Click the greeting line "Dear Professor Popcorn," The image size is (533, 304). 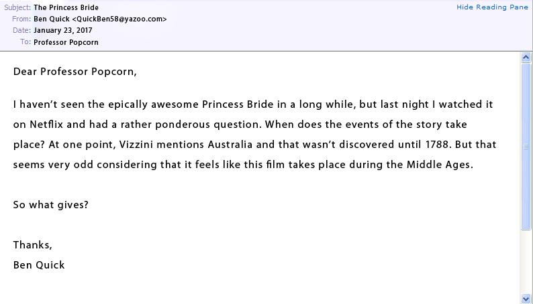tap(75, 72)
